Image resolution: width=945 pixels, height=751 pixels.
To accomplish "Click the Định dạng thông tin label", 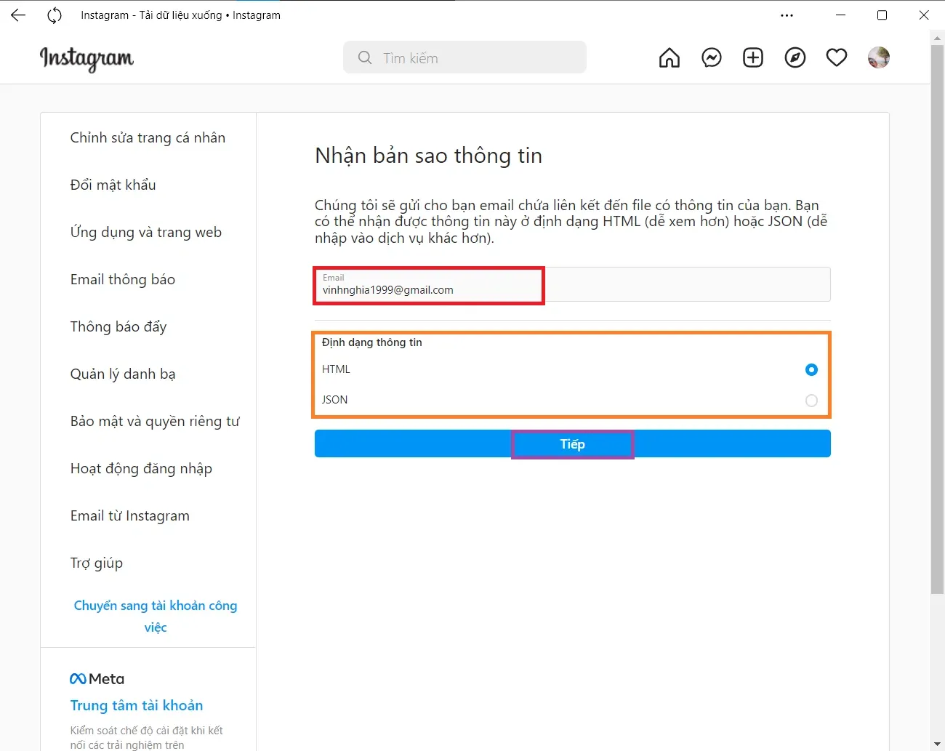I will [x=372, y=342].
